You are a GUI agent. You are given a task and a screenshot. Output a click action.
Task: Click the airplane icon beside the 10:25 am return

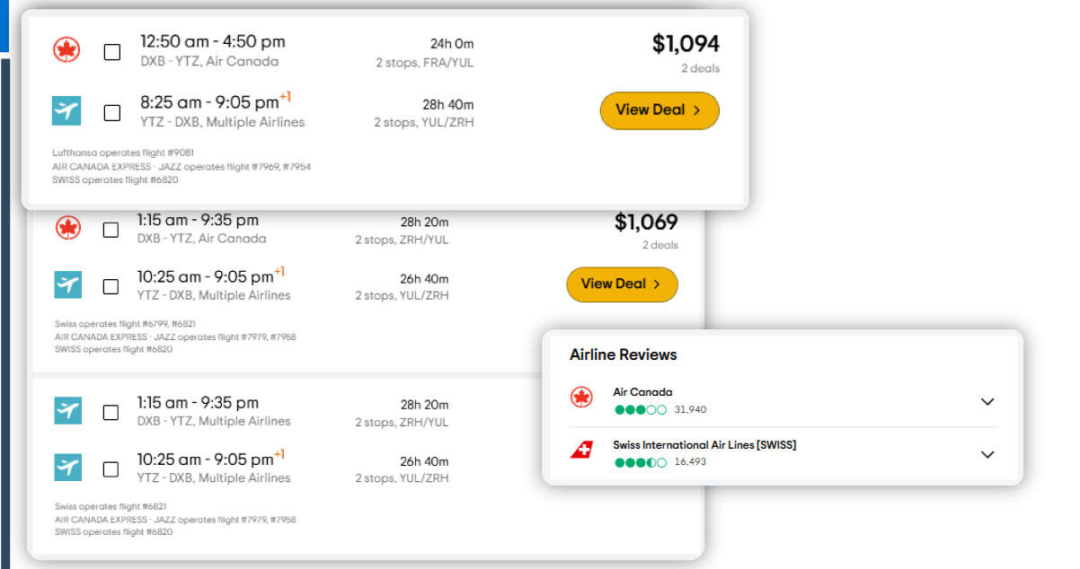coord(67,285)
